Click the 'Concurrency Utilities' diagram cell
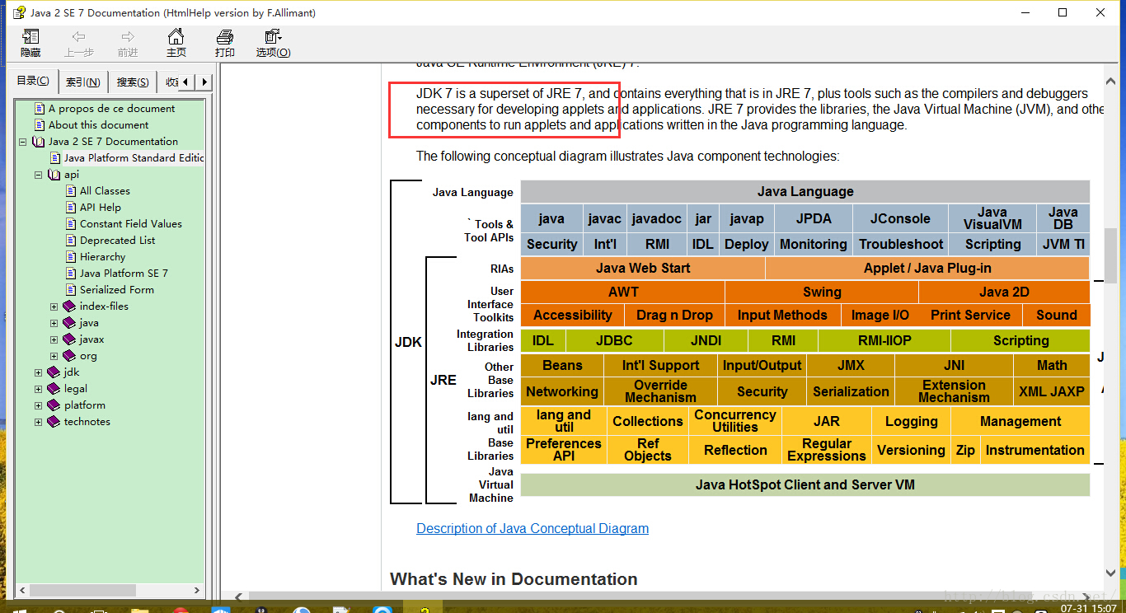The height and width of the screenshot is (613, 1126). [734, 421]
